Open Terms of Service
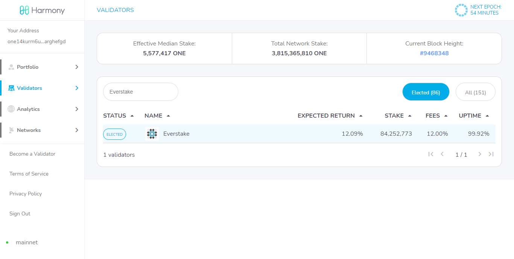 click(x=29, y=174)
